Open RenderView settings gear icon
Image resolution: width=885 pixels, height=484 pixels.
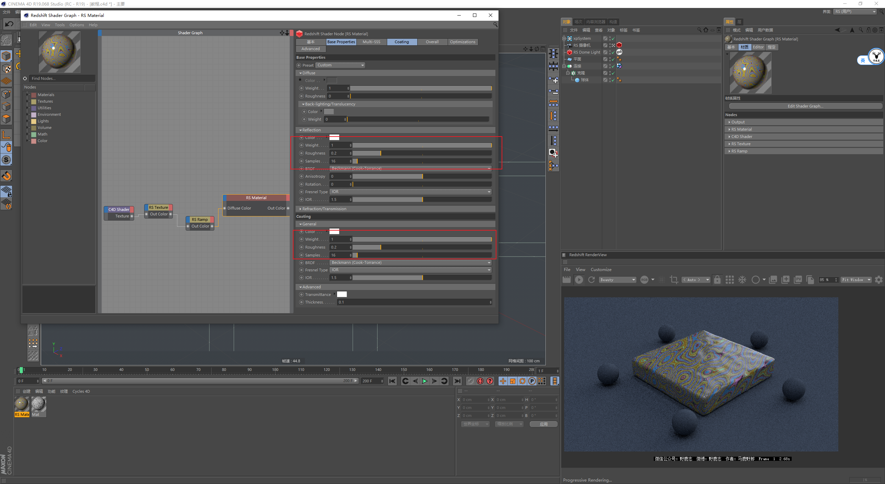pos(878,280)
